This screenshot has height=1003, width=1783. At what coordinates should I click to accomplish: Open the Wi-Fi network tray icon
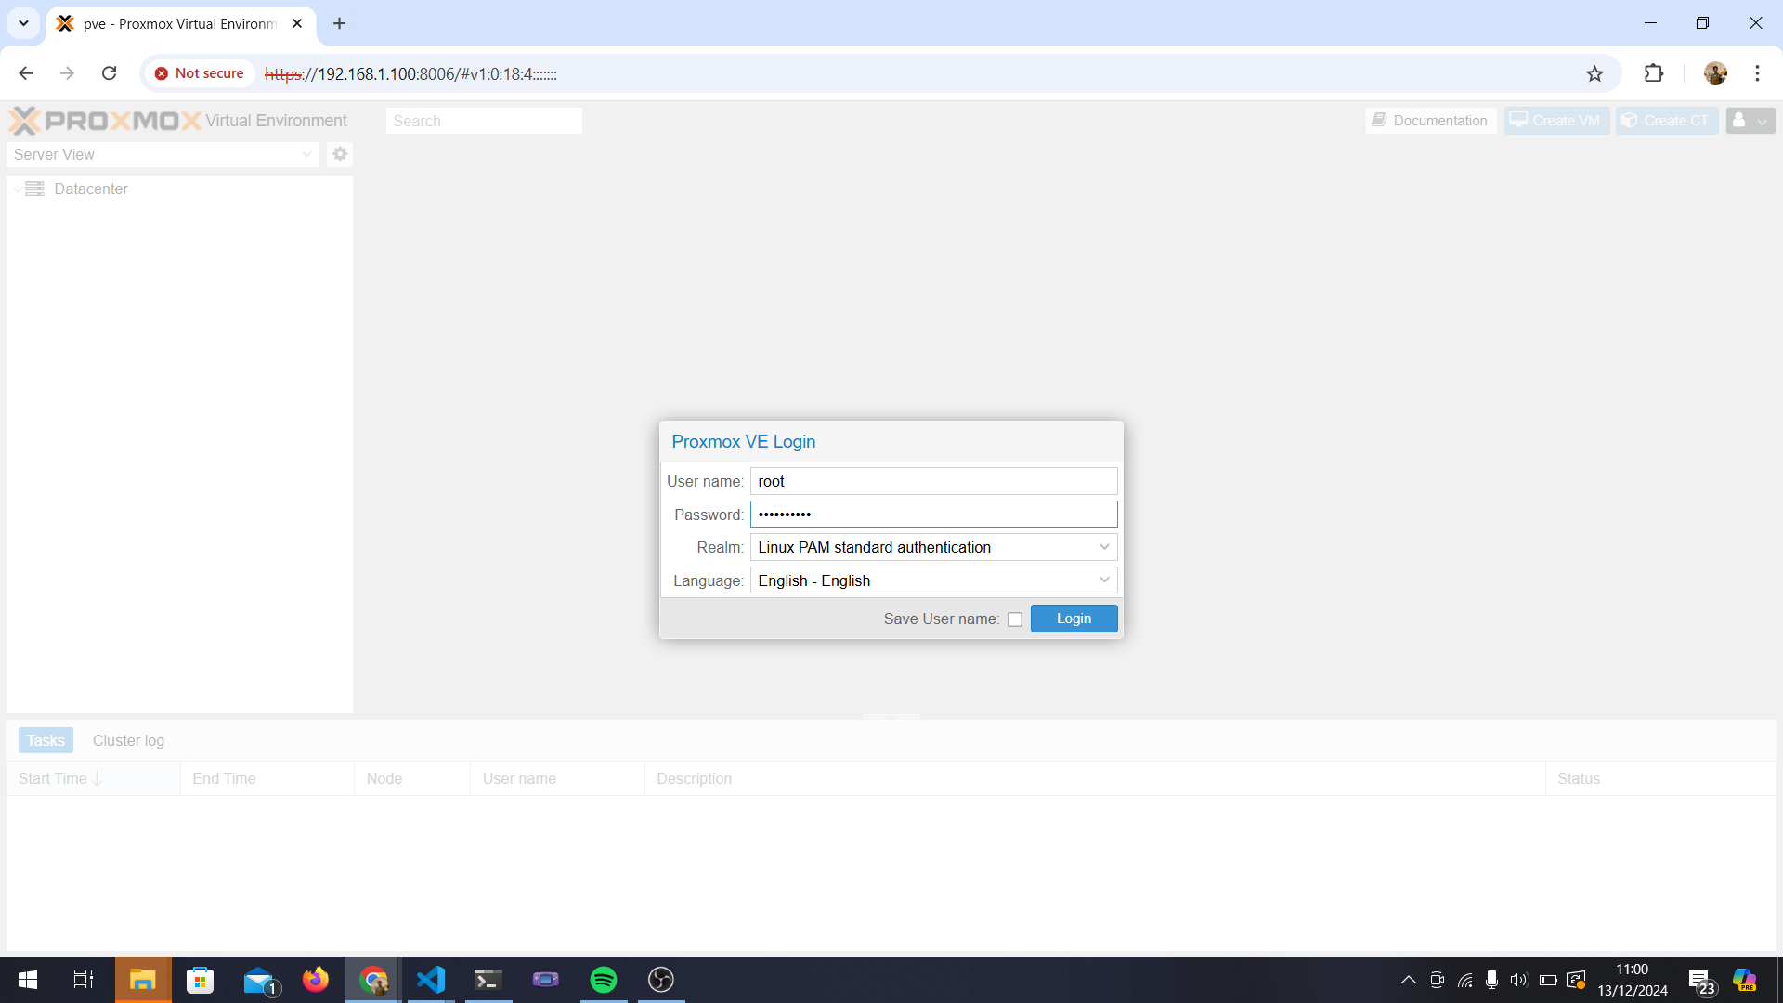pos(1465,980)
